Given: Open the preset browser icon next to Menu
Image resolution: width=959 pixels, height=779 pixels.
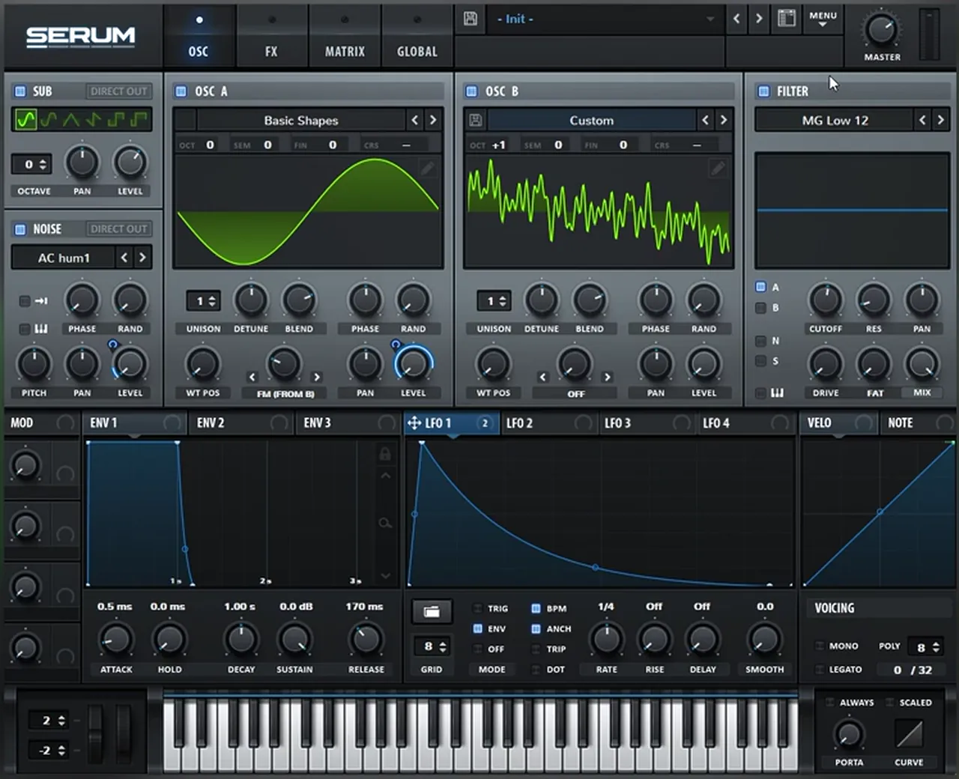Looking at the screenshot, I should coord(786,19).
